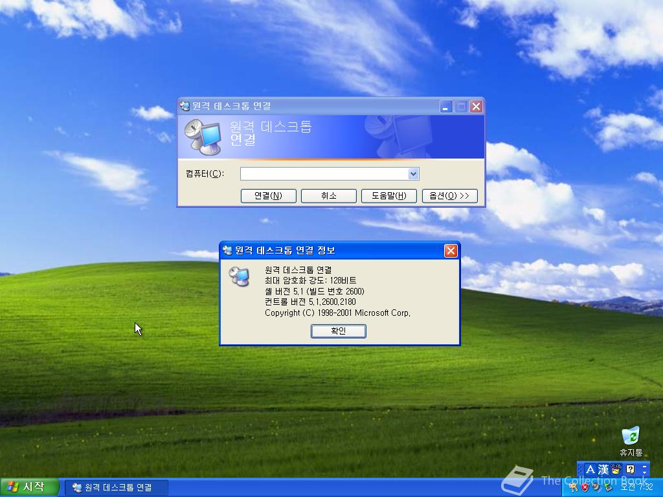This screenshot has width=663, height=497.
Task: Click the Copyright (C) 1998-2001 Microsoft Corp. line
Action: click(337, 313)
